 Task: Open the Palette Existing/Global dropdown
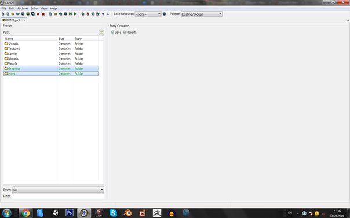click(201, 14)
